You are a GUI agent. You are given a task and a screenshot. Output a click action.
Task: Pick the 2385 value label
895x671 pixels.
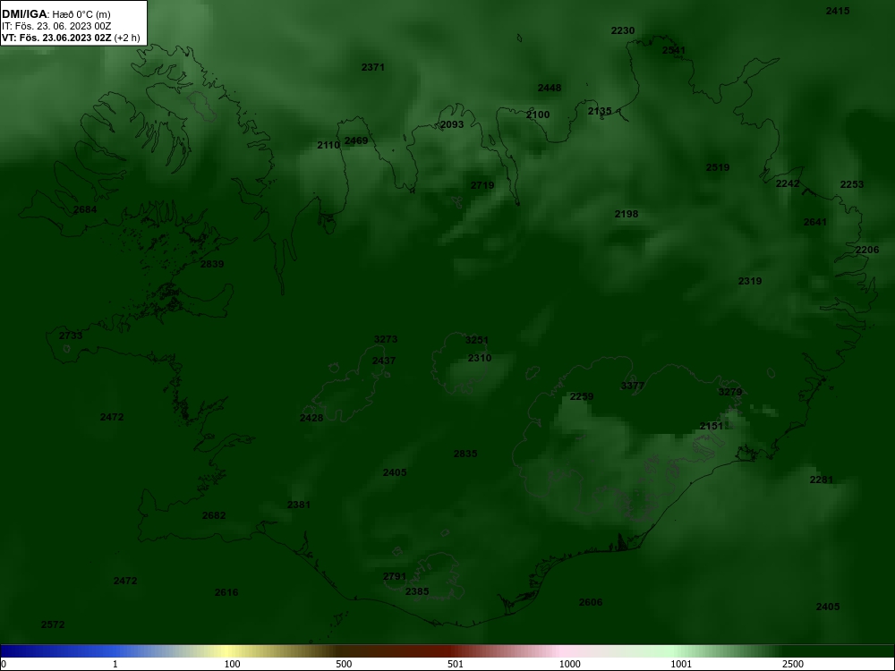point(417,591)
